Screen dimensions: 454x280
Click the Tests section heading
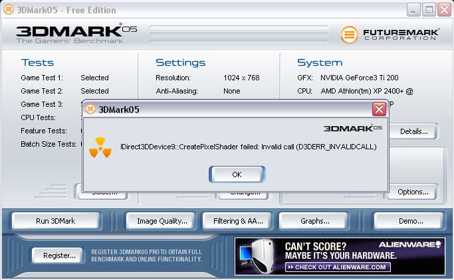point(37,62)
